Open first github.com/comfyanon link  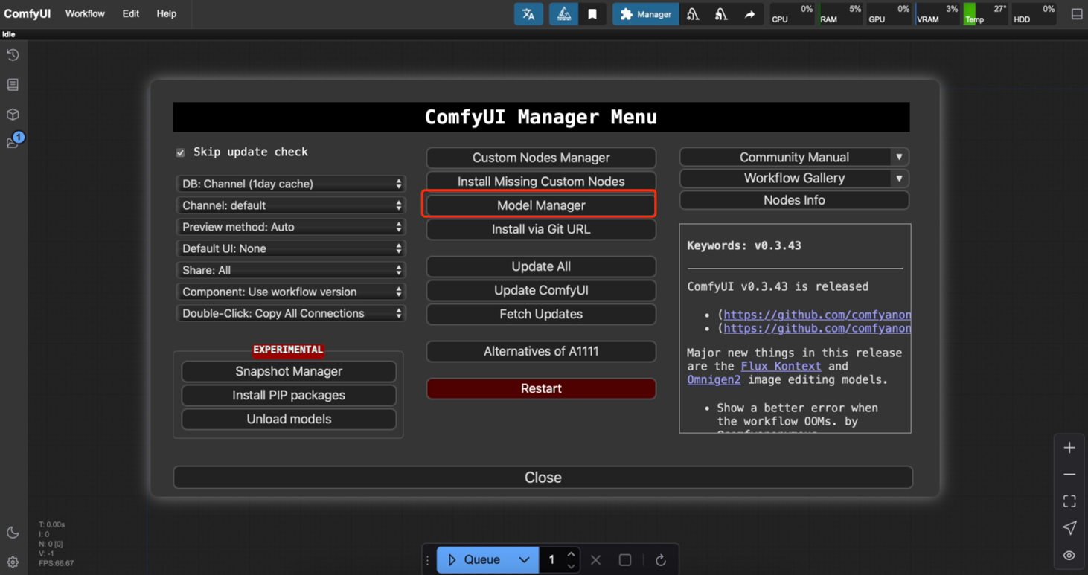(x=817, y=315)
